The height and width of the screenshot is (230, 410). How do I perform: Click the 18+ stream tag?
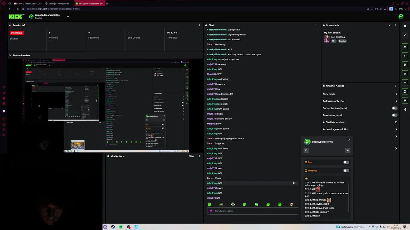click(x=333, y=41)
